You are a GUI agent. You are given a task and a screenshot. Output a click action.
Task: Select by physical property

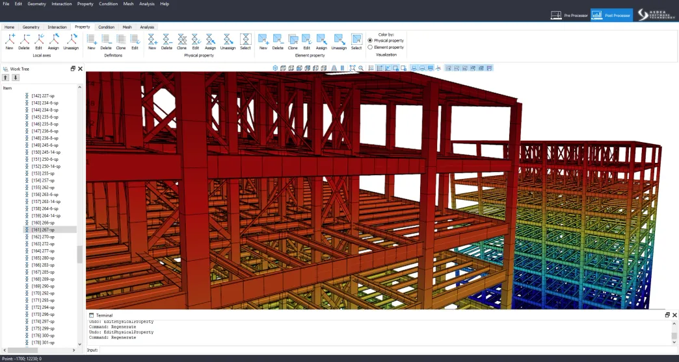tap(246, 42)
